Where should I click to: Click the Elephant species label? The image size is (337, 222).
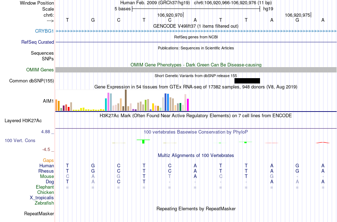point(45,187)
